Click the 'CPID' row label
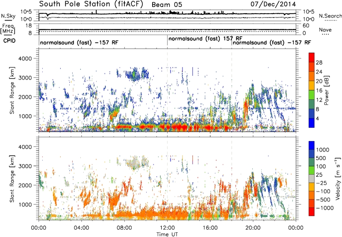342x237 pixels. (9, 41)
